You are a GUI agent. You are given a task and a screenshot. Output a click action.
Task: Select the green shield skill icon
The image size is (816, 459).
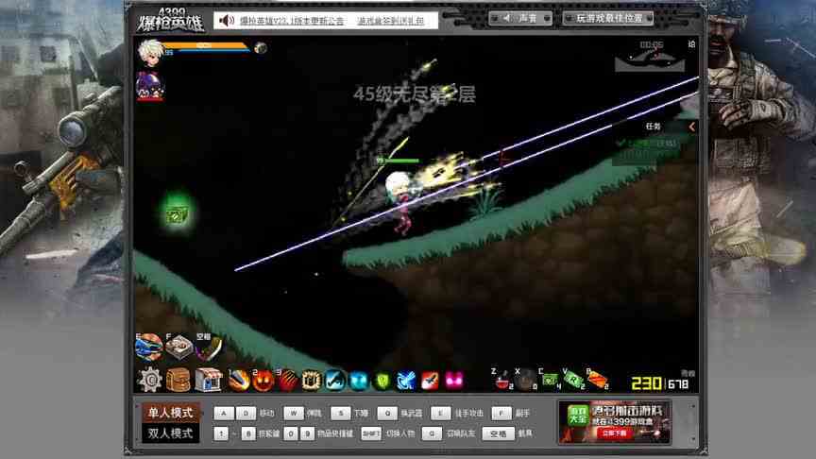[382, 381]
